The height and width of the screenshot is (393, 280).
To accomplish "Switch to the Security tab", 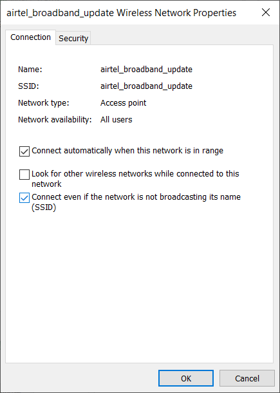I will pos(73,39).
